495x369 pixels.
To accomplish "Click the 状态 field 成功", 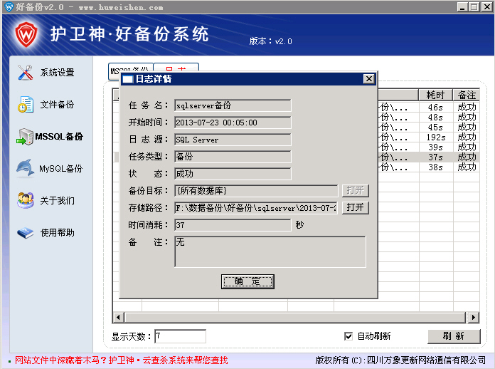I will pos(233,174).
